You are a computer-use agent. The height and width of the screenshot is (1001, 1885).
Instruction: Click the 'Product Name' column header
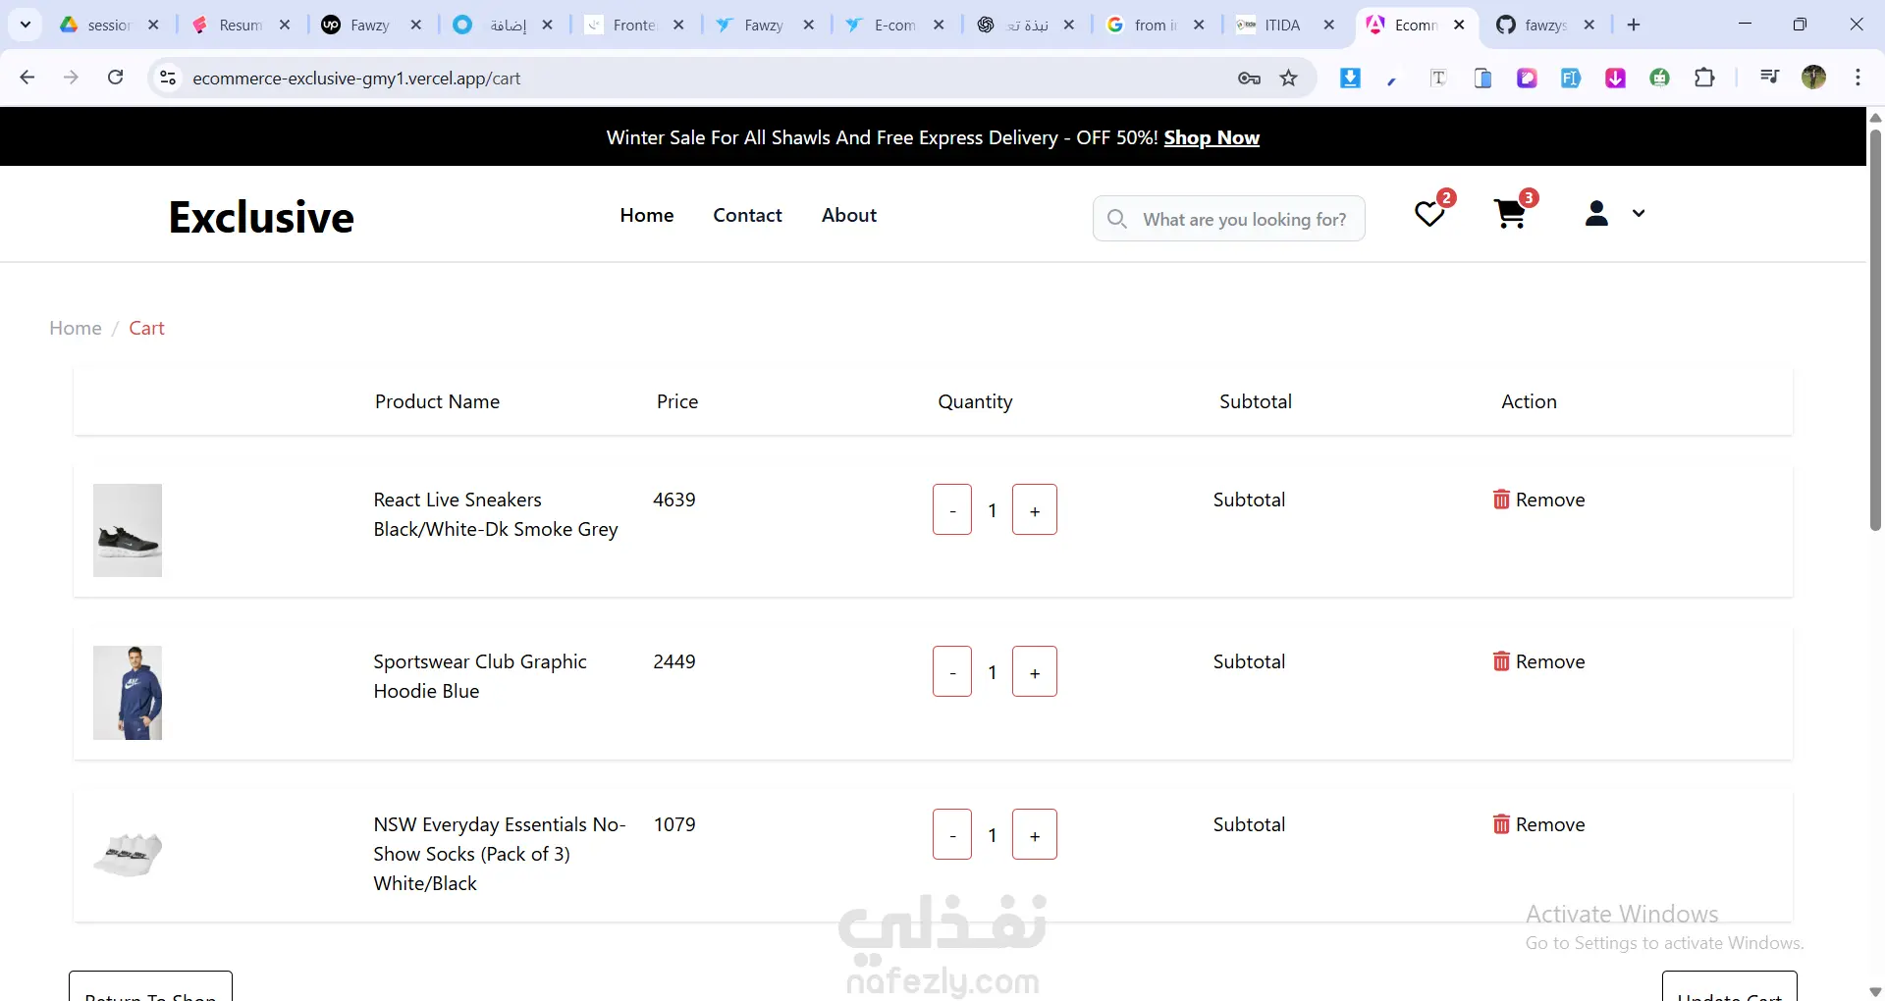(437, 401)
